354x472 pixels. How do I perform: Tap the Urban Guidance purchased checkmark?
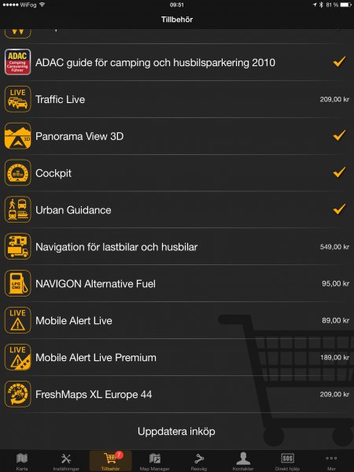(x=339, y=209)
